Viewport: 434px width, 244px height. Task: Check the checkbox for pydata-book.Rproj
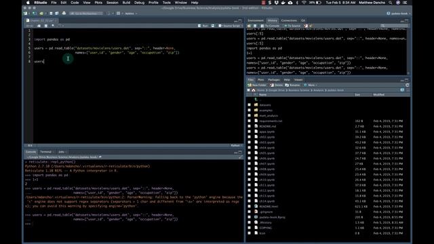click(249, 218)
